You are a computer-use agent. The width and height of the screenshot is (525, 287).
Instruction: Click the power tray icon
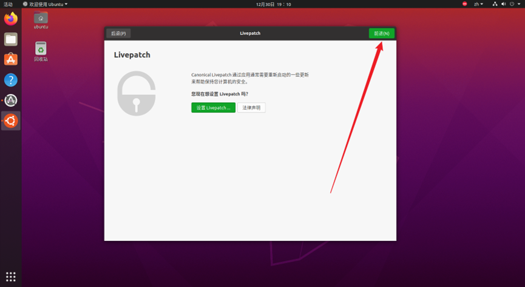(512, 4)
